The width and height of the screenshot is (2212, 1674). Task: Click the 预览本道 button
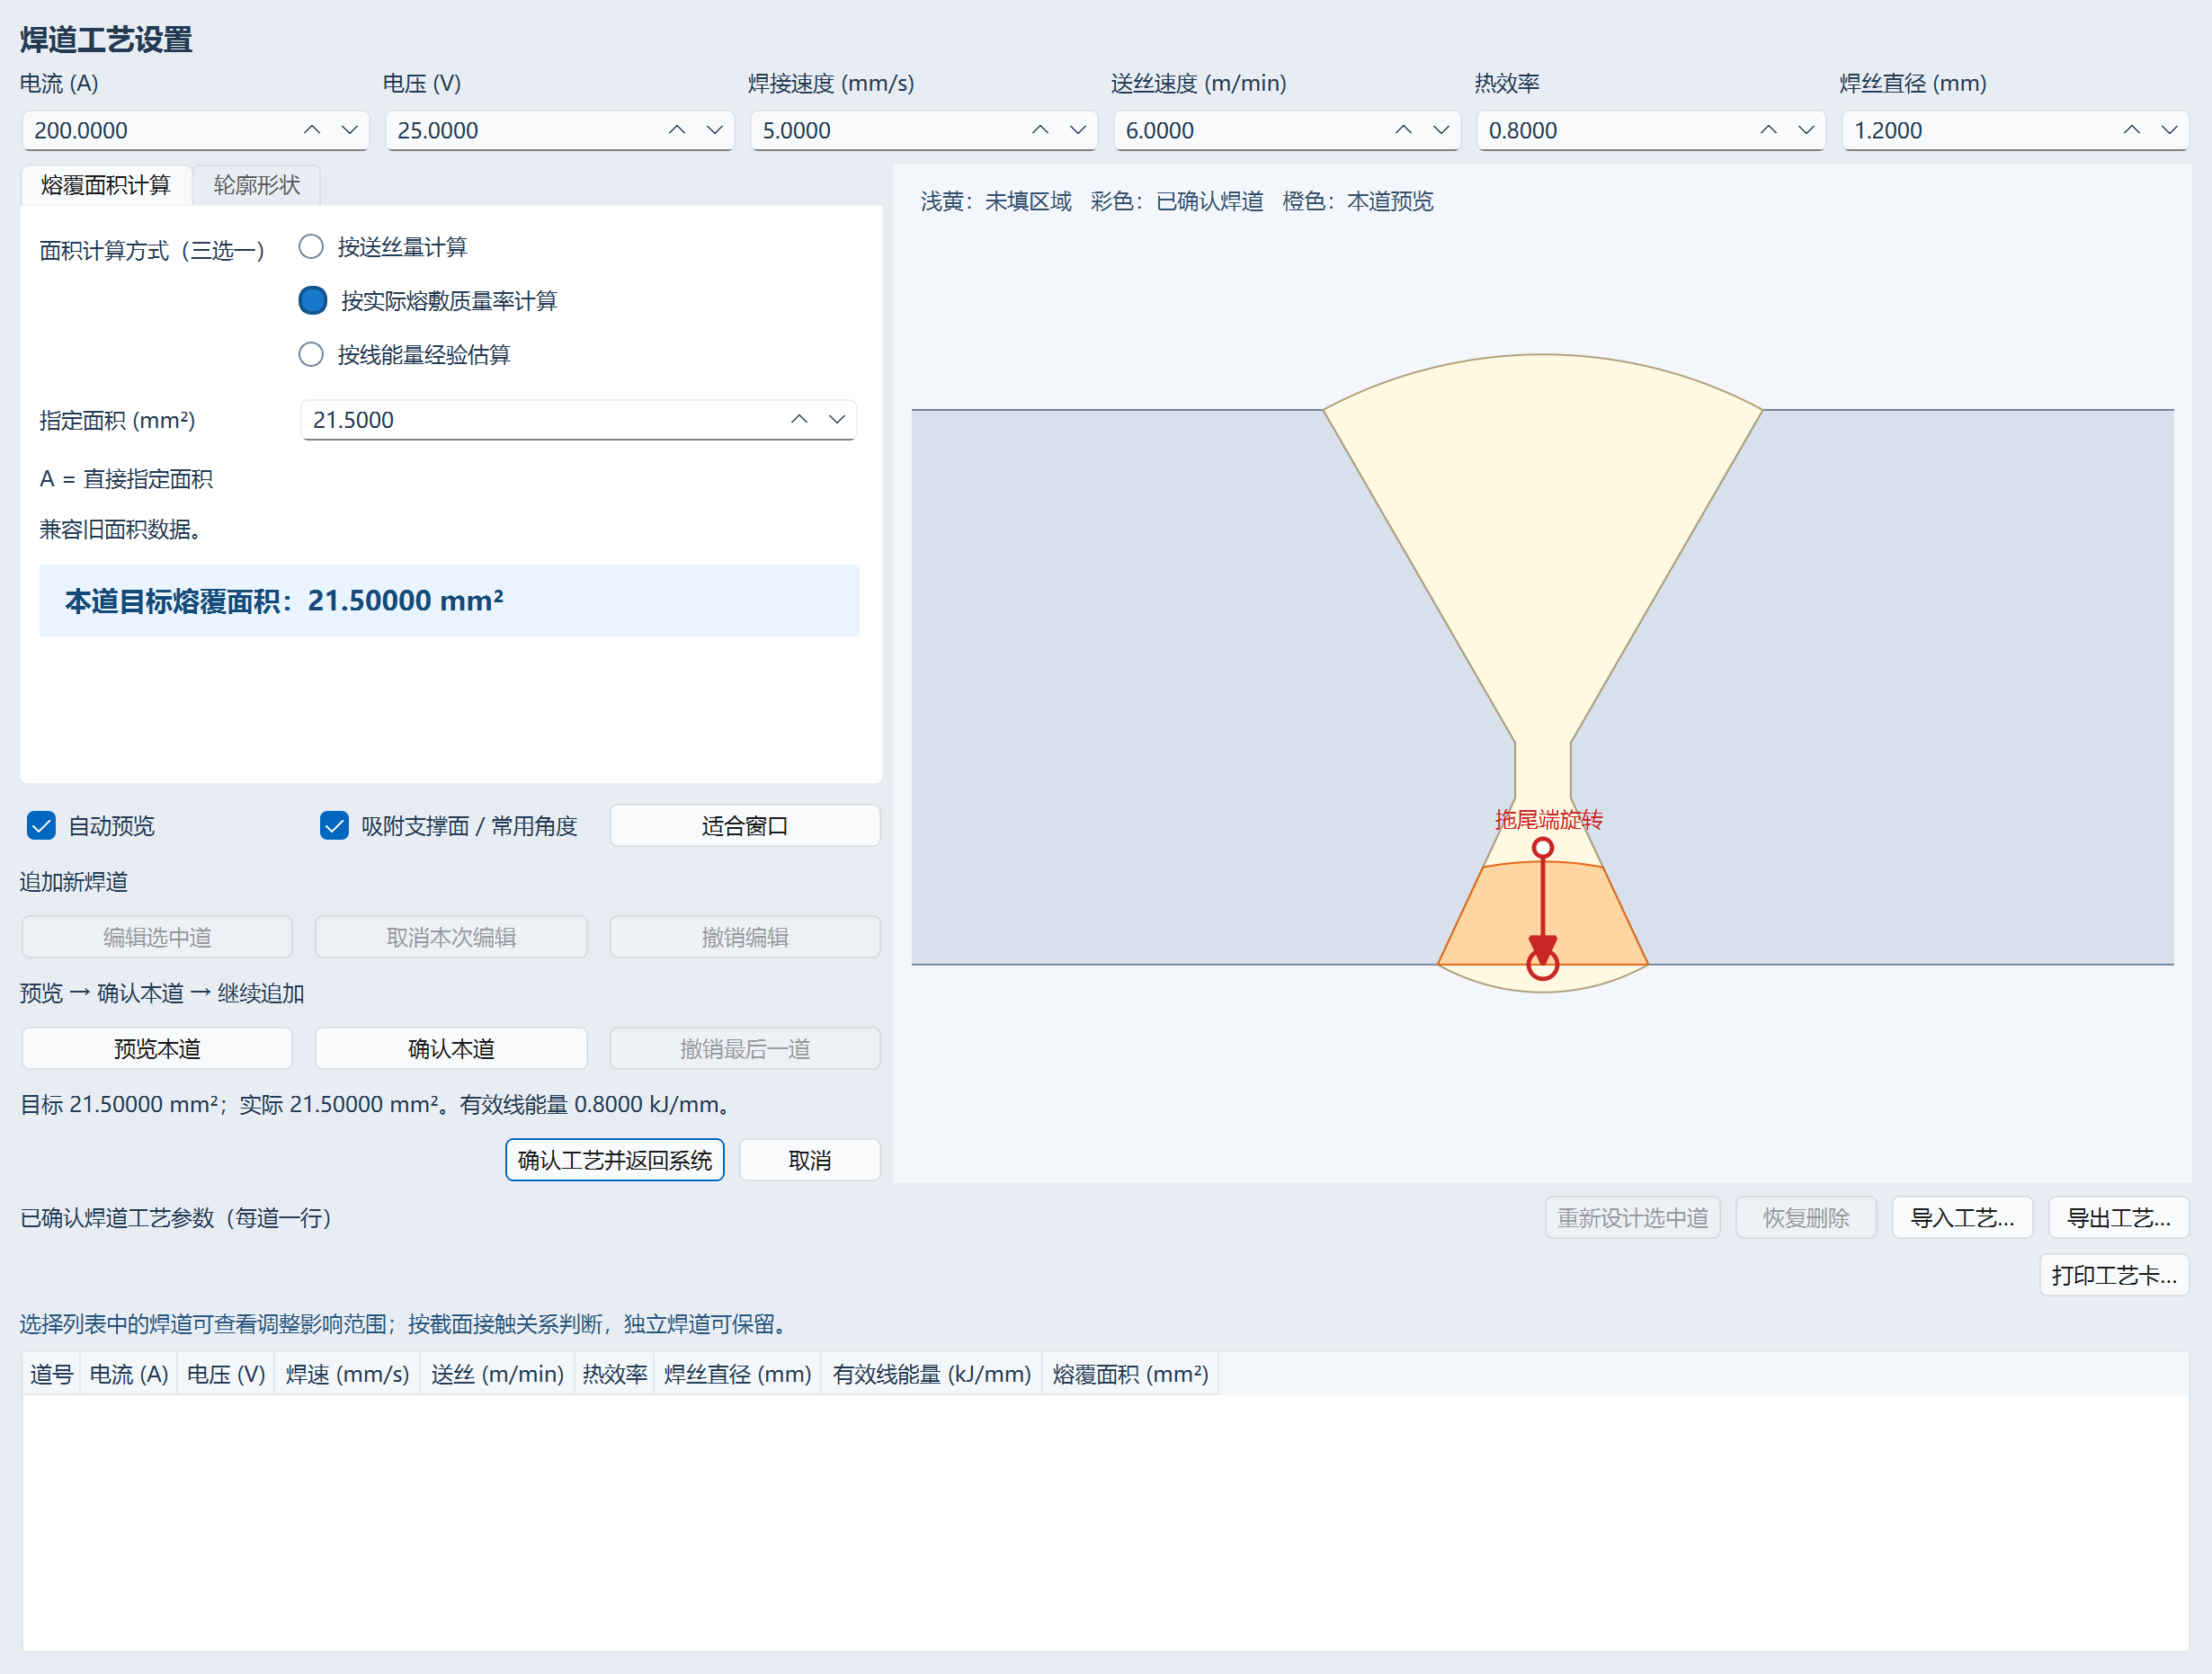click(157, 1049)
